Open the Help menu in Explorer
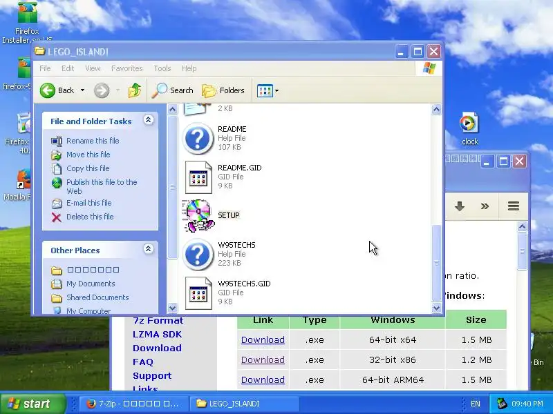This screenshot has height=414, width=553. pyautogui.click(x=189, y=68)
